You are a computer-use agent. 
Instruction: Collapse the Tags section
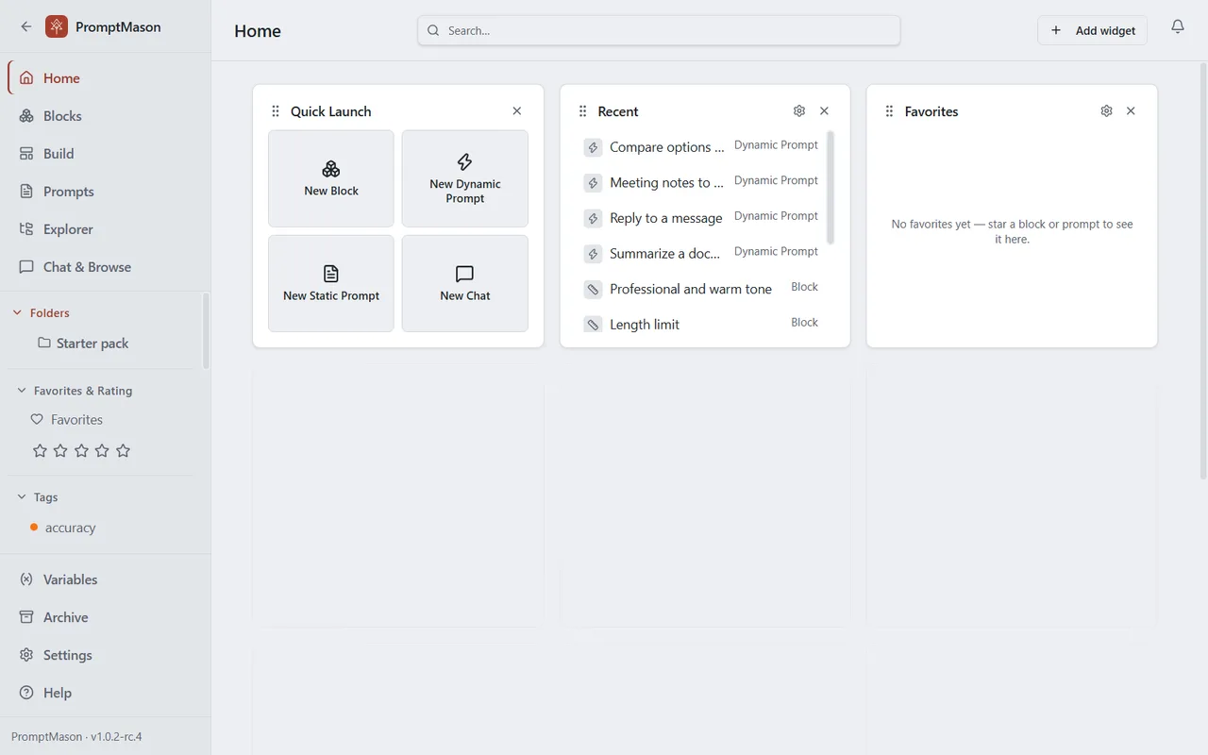[22, 497]
